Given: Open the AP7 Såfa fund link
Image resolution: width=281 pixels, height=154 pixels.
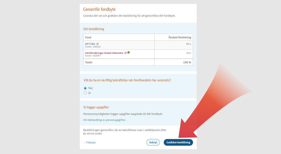Looking at the screenshot, I should (x=90, y=44).
